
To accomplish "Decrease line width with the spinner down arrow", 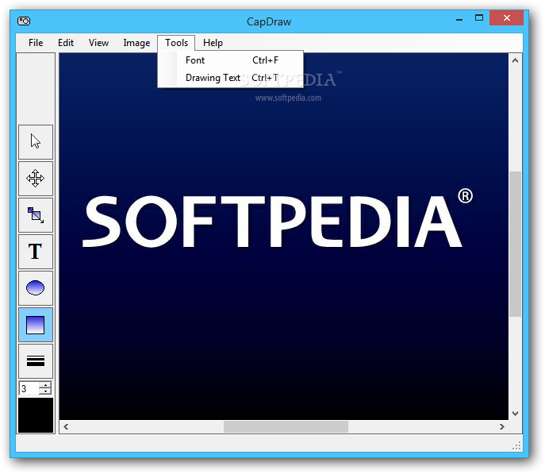I will [x=45, y=391].
